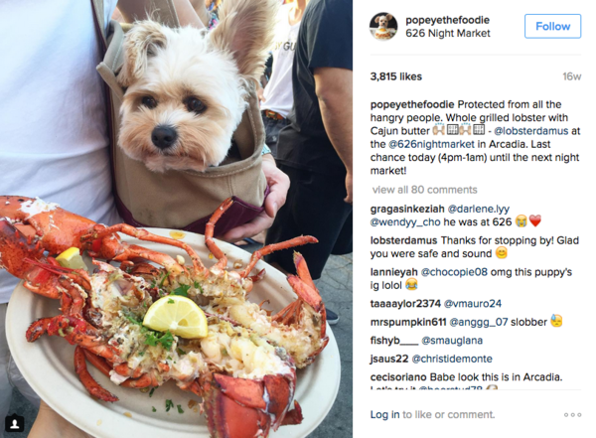The image size is (596, 438).
Task: Open the @christidemonte mention
Action: [452, 359]
